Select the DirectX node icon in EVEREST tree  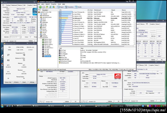41,27
